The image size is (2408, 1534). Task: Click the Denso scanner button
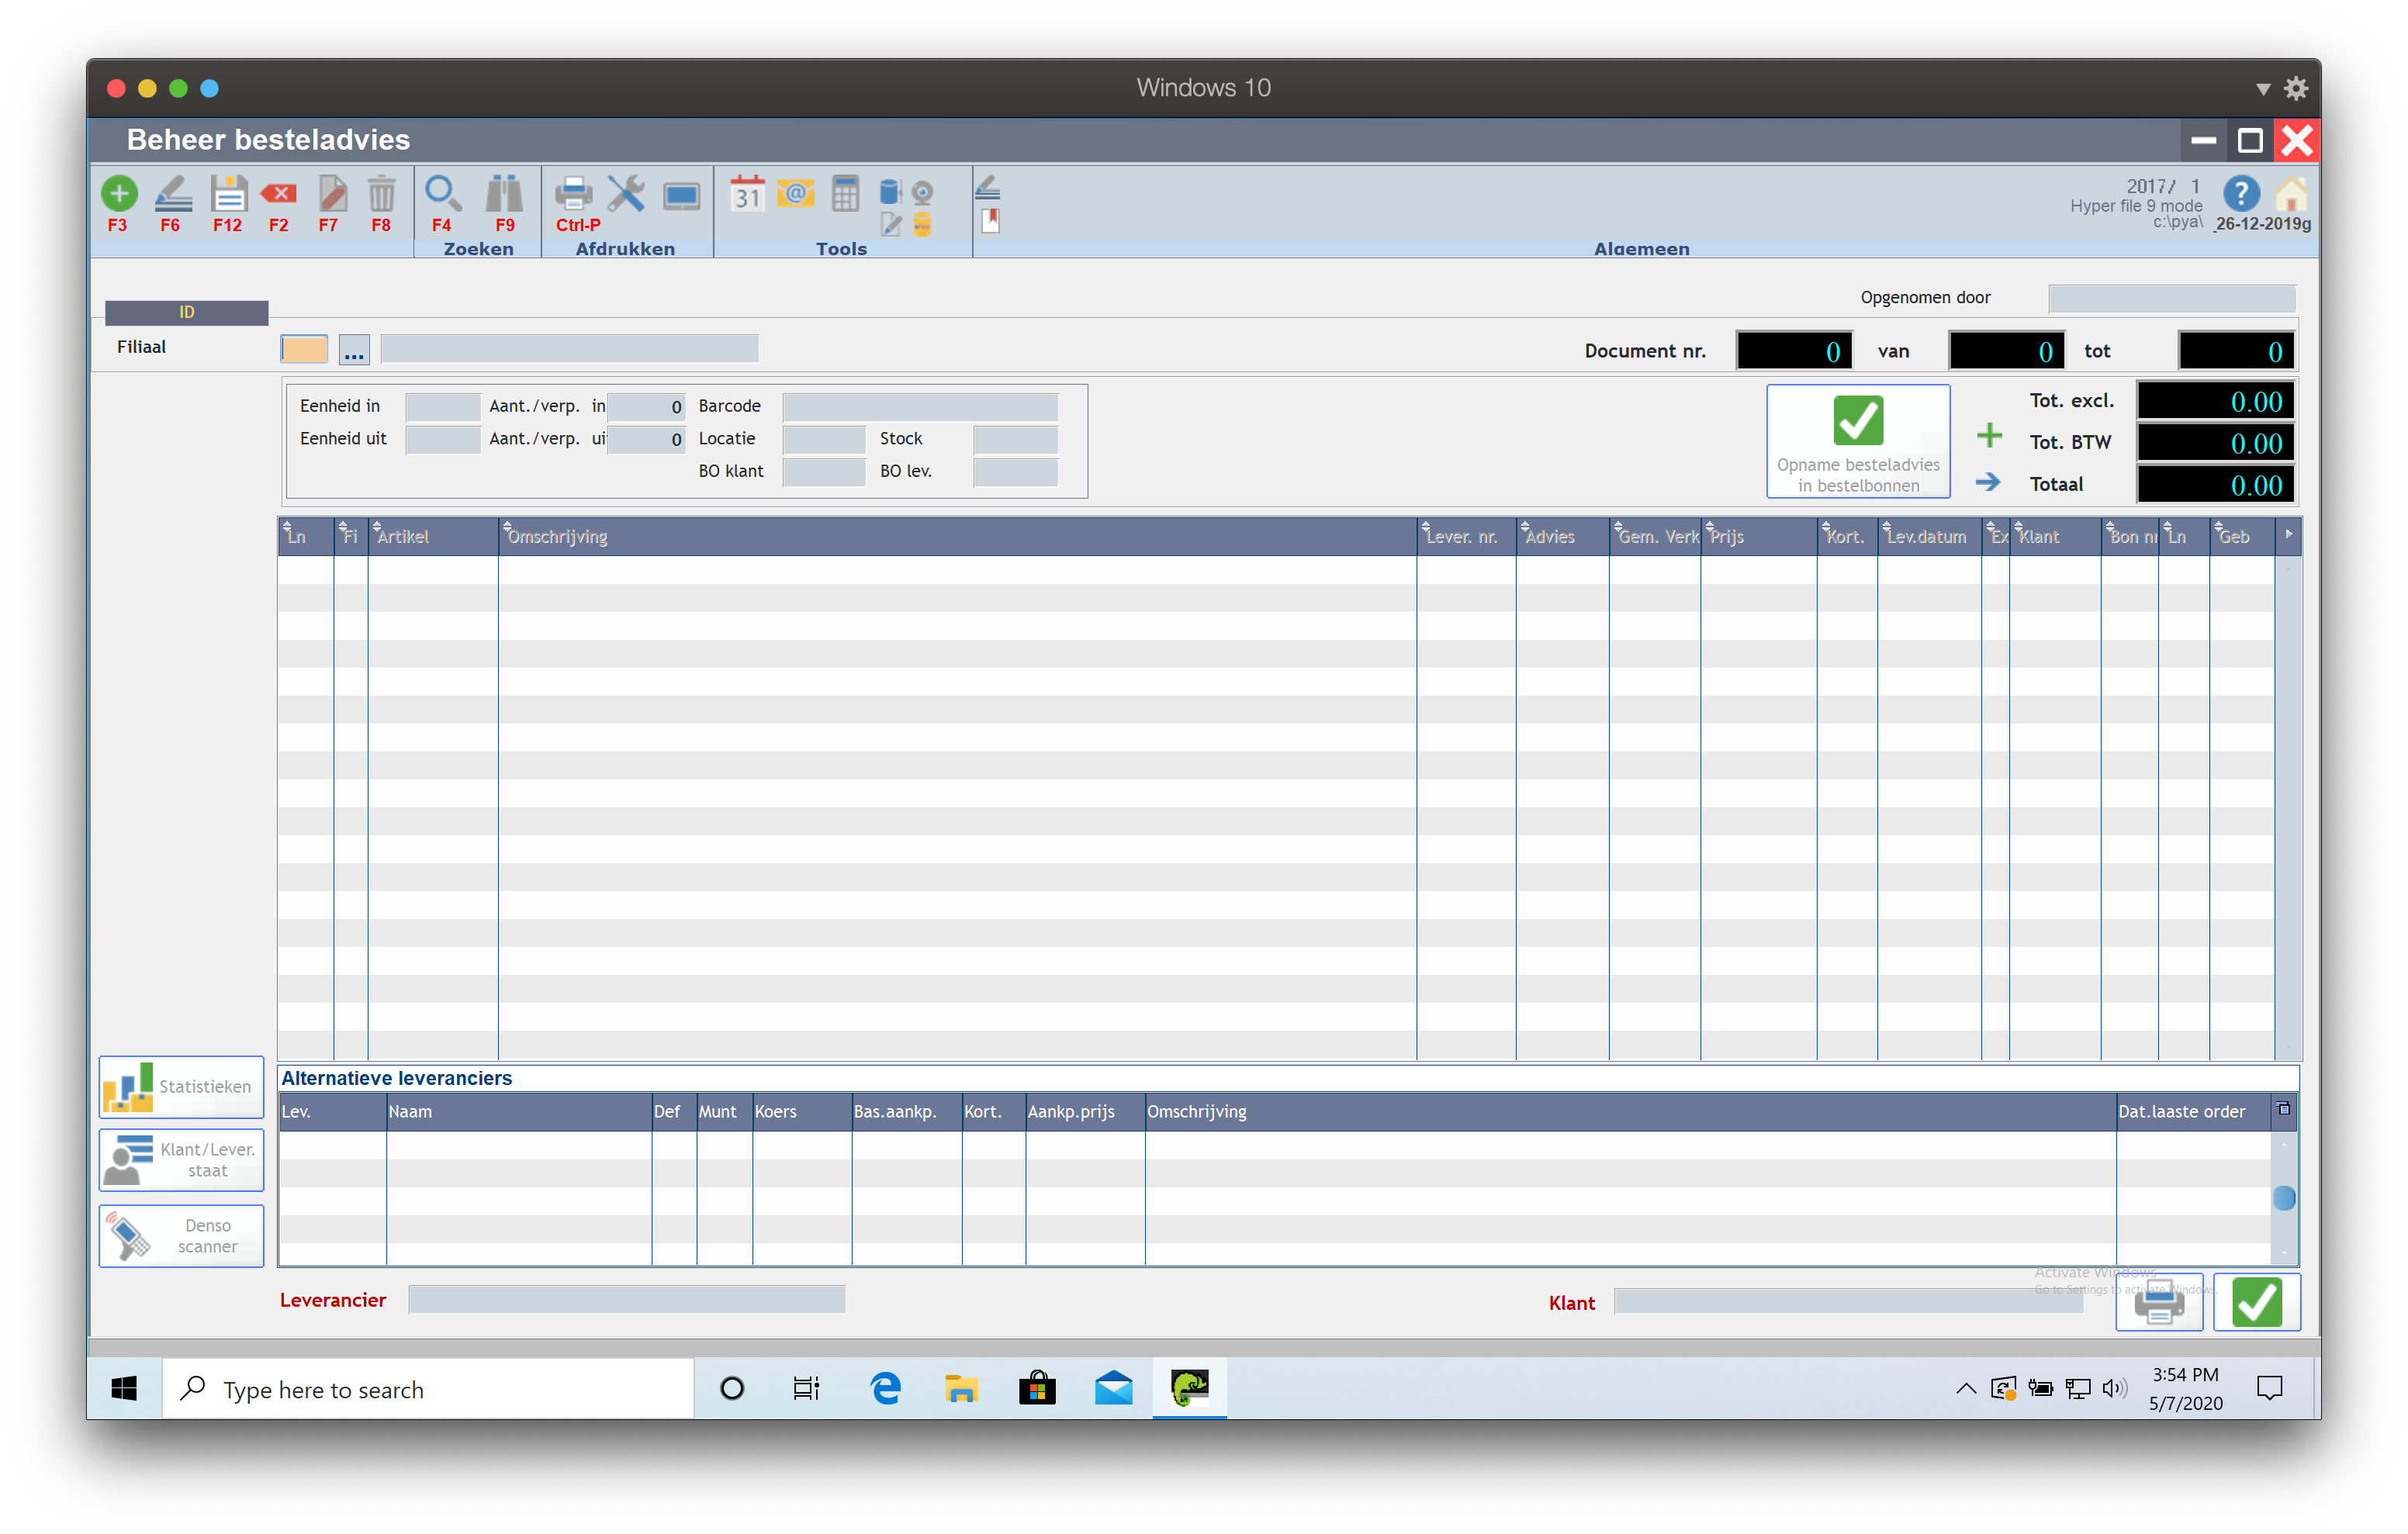click(182, 1235)
